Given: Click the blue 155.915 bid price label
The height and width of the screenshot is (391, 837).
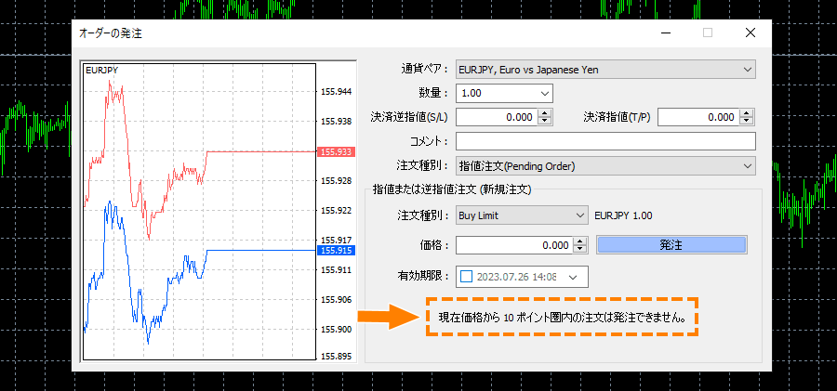Looking at the screenshot, I should (x=334, y=251).
